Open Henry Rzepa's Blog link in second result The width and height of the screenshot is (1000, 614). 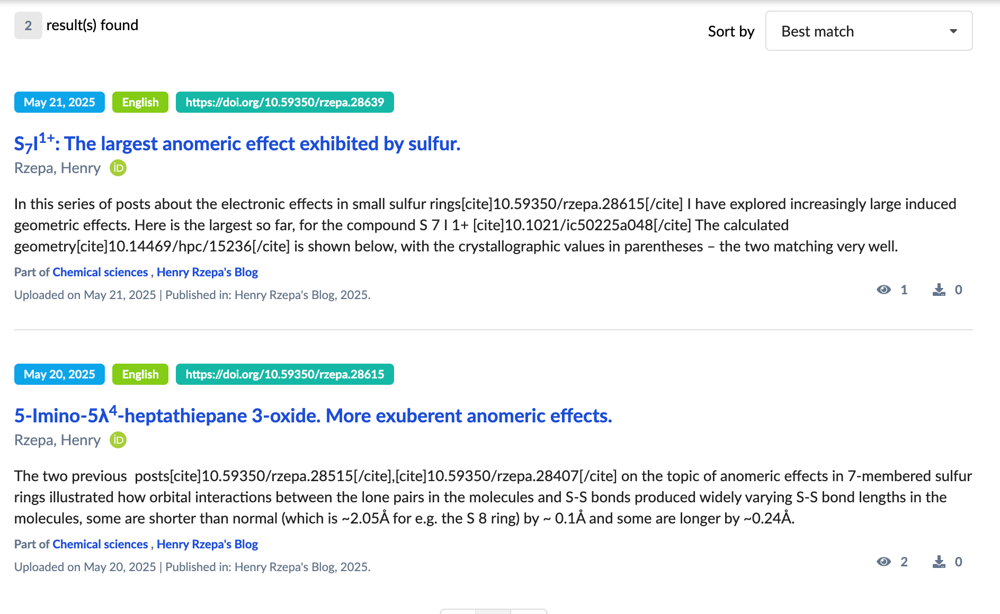[x=207, y=544]
